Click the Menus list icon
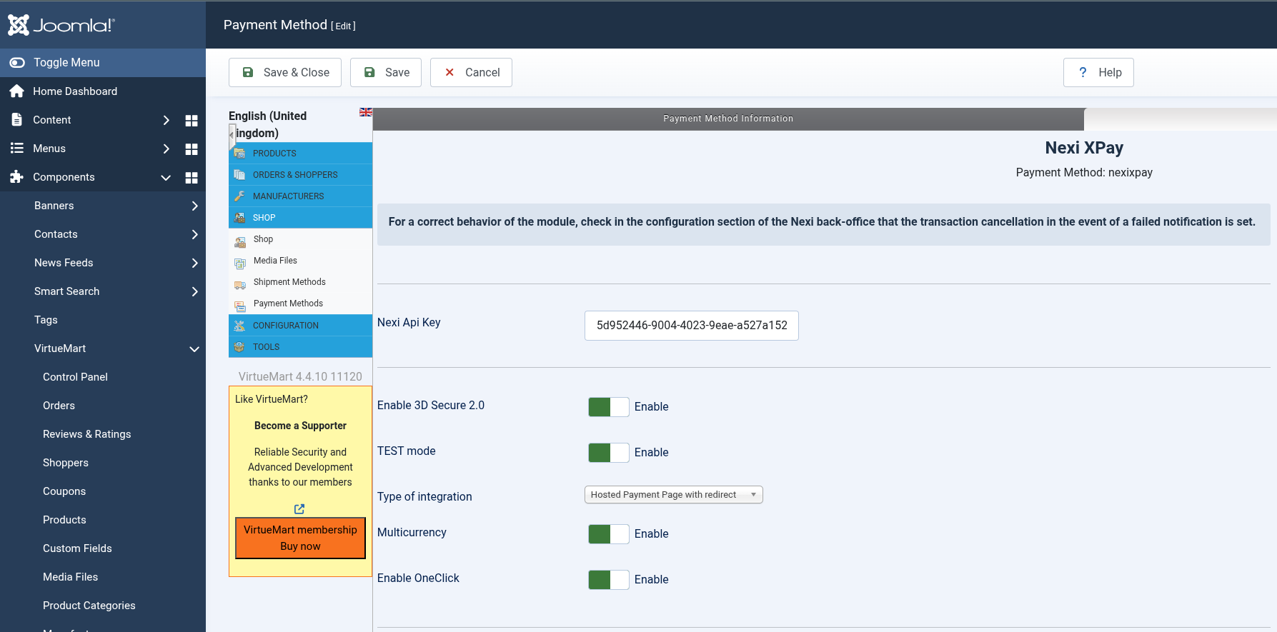Image resolution: width=1277 pixels, height=632 pixels. 16,149
